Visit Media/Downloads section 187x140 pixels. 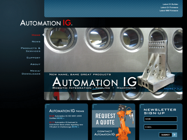[x=31, y=72]
